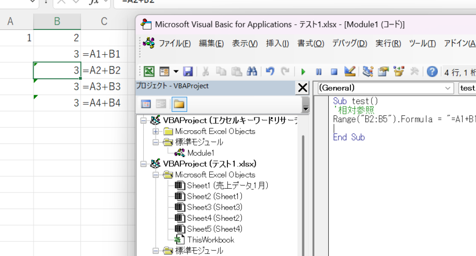
Task: Click the blue Help question mark icon
Action: pos(432,71)
